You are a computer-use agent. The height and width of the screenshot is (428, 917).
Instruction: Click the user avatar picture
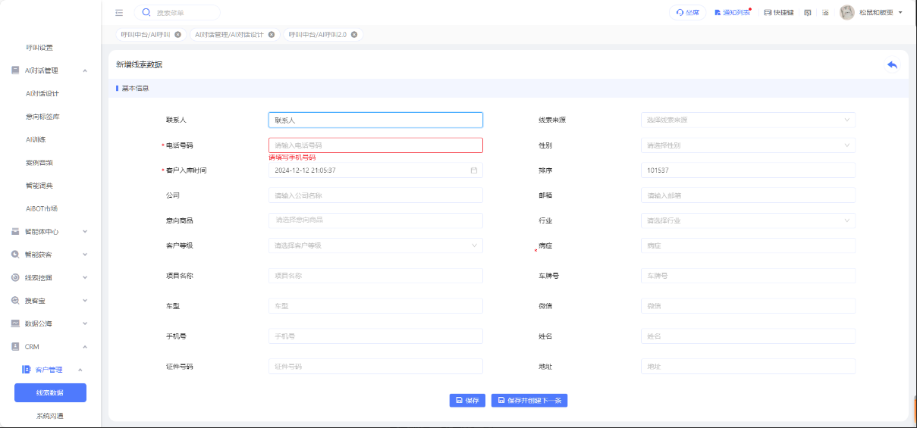pyautogui.click(x=847, y=13)
